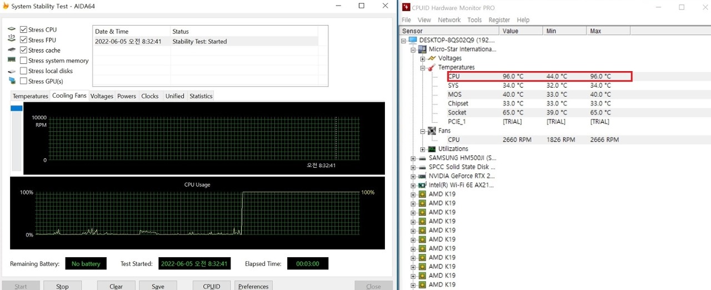Collapse the Fans node
Image resolution: width=711 pixels, height=290 pixels.
point(423,131)
